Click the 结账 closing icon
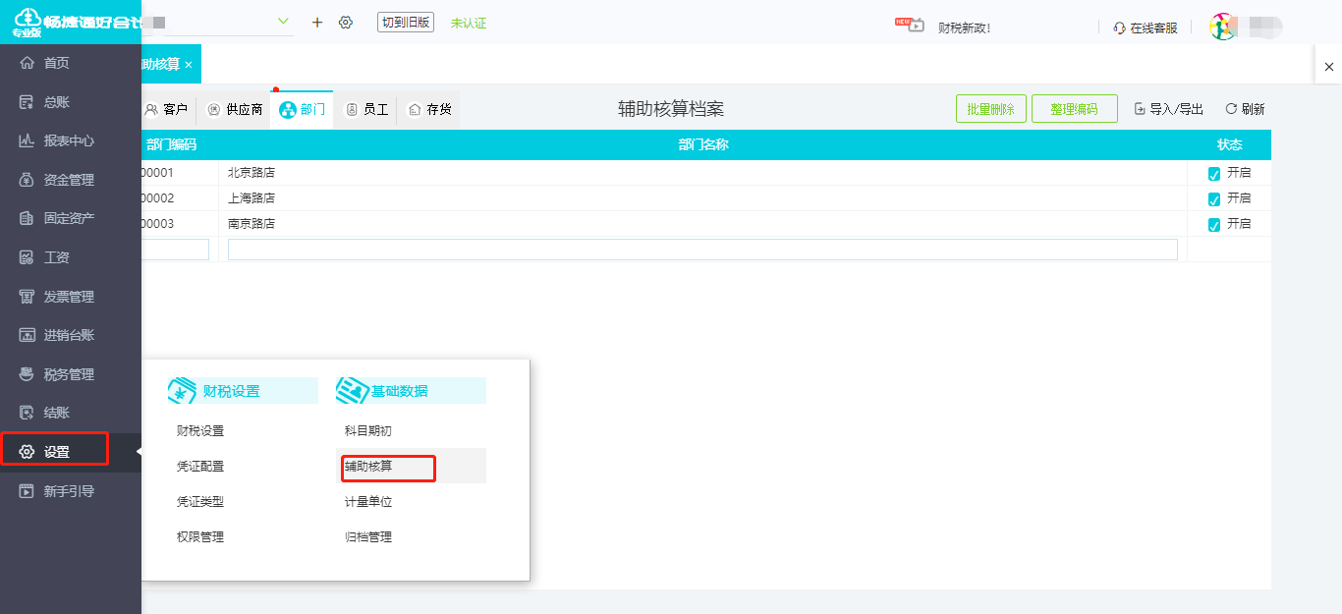The height and width of the screenshot is (614, 1342). [27, 413]
